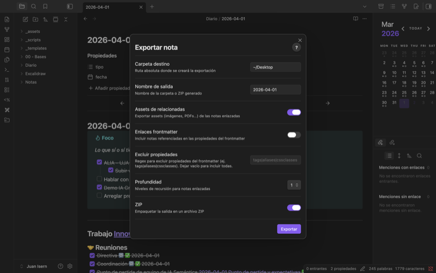
Task: Open search via the magnifier icon
Action: coord(33,7)
